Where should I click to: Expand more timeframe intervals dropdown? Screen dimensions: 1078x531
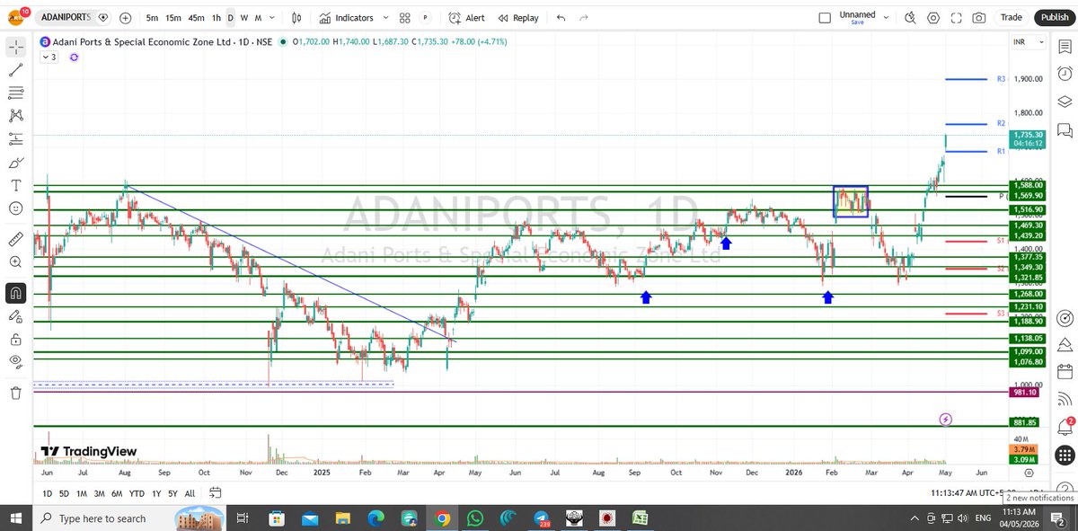[273, 18]
